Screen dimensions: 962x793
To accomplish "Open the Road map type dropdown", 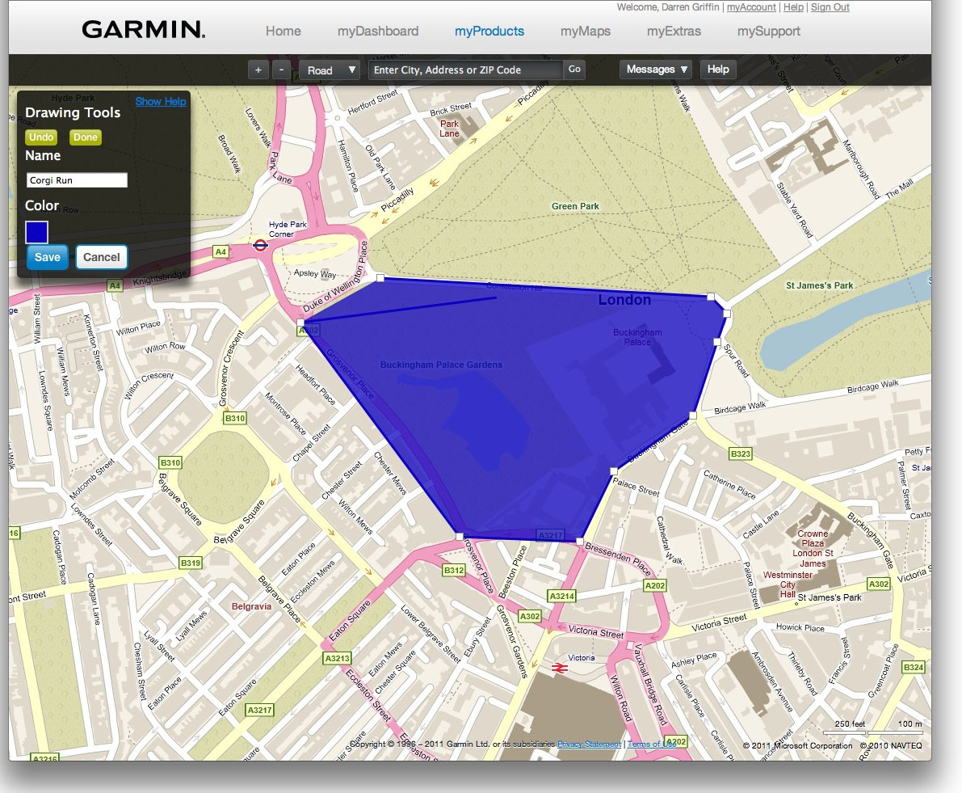I will coord(330,70).
